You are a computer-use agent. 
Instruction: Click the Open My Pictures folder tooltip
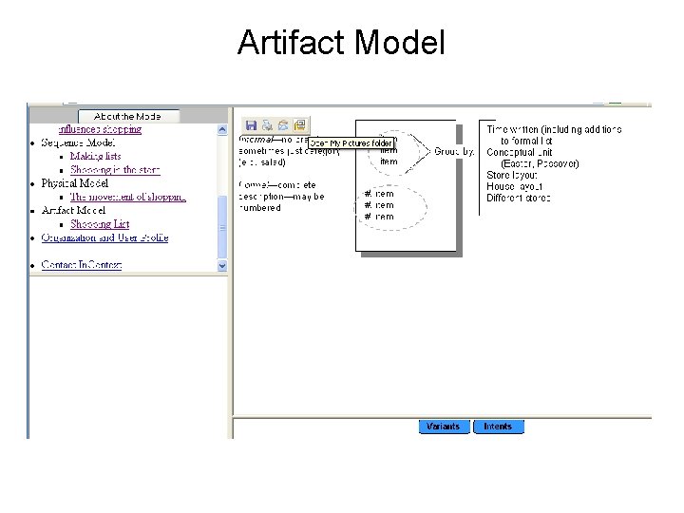pyautogui.click(x=351, y=143)
